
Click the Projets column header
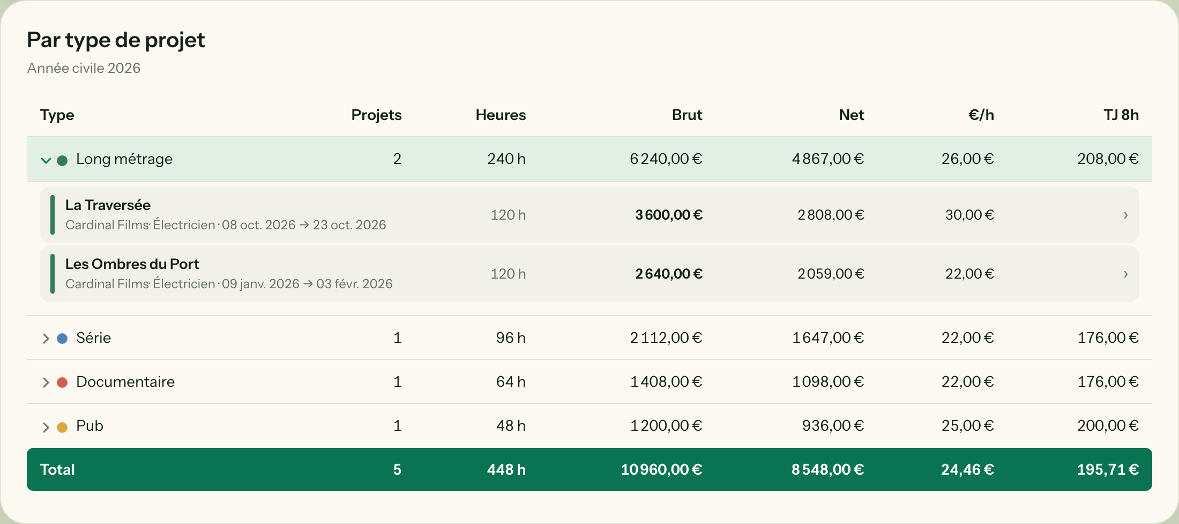376,115
